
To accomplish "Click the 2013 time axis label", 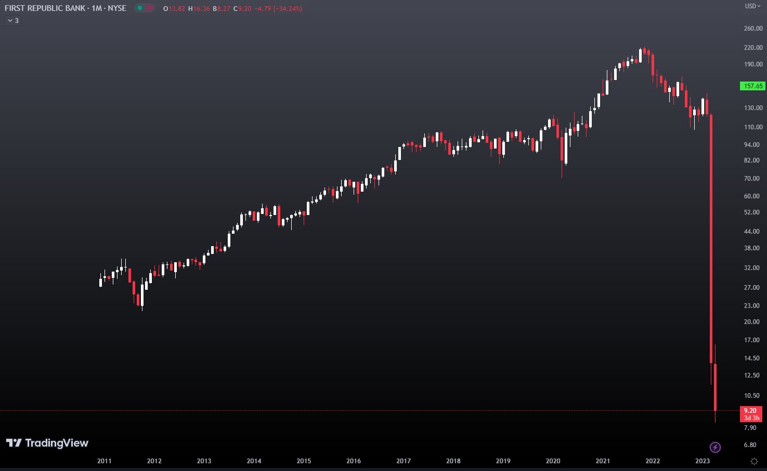I will click(x=204, y=461).
